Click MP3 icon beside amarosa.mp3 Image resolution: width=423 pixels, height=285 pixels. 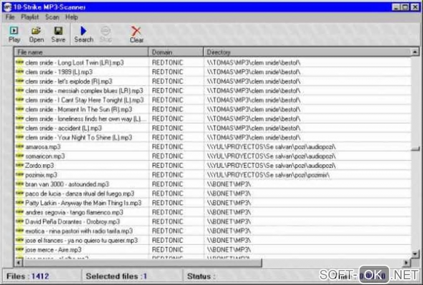(x=19, y=146)
